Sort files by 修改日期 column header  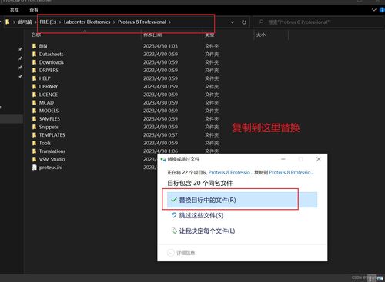[x=152, y=35]
